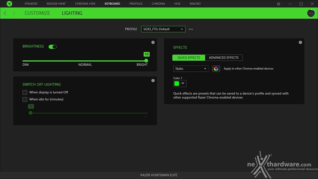This screenshot has height=179, width=318.
Task: Open help for Effects panel
Action: point(300,42)
